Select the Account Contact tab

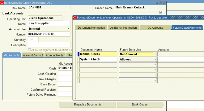[33, 55]
